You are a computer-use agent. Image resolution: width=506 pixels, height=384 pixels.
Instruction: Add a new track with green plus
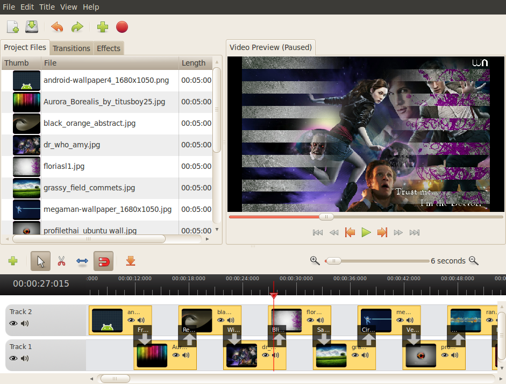point(13,261)
